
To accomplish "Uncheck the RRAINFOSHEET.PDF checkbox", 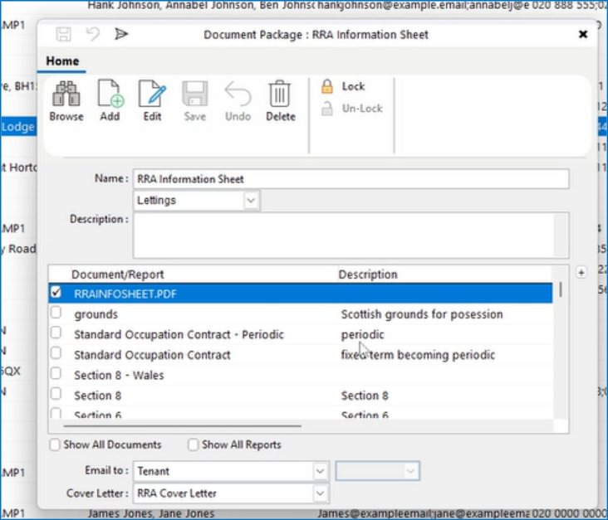I will point(56,292).
